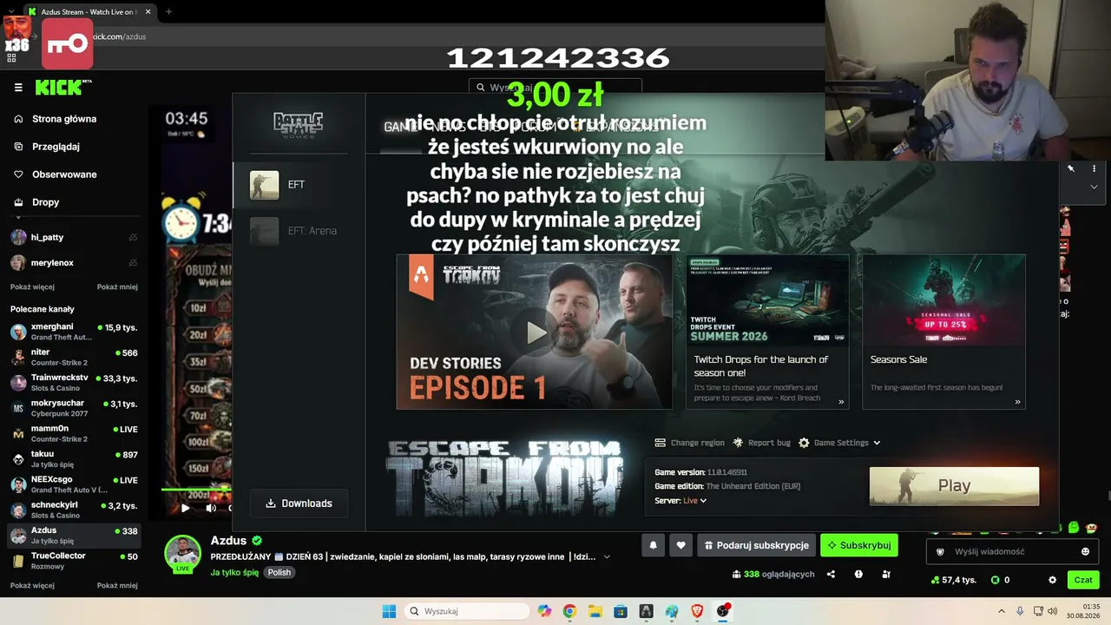The height and width of the screenshot is (625, 1111).
Task: Share the stream via share icon
Action: click(831, 574)
